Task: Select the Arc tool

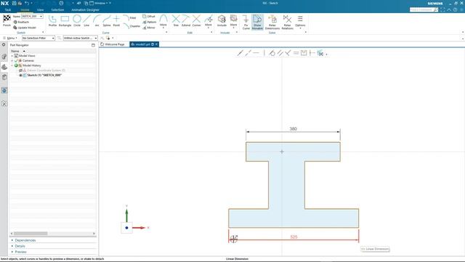Action: (97, 21)
